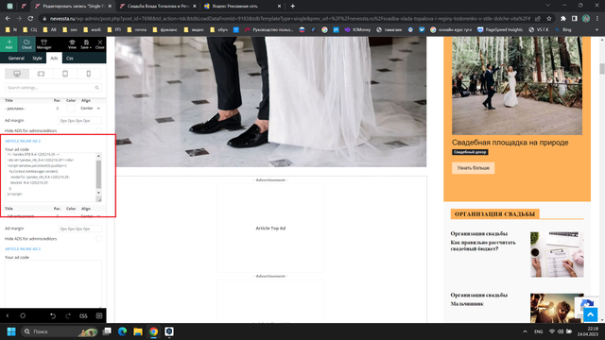
Task: Open the View preview button
Action: click(x=72, y=44)
